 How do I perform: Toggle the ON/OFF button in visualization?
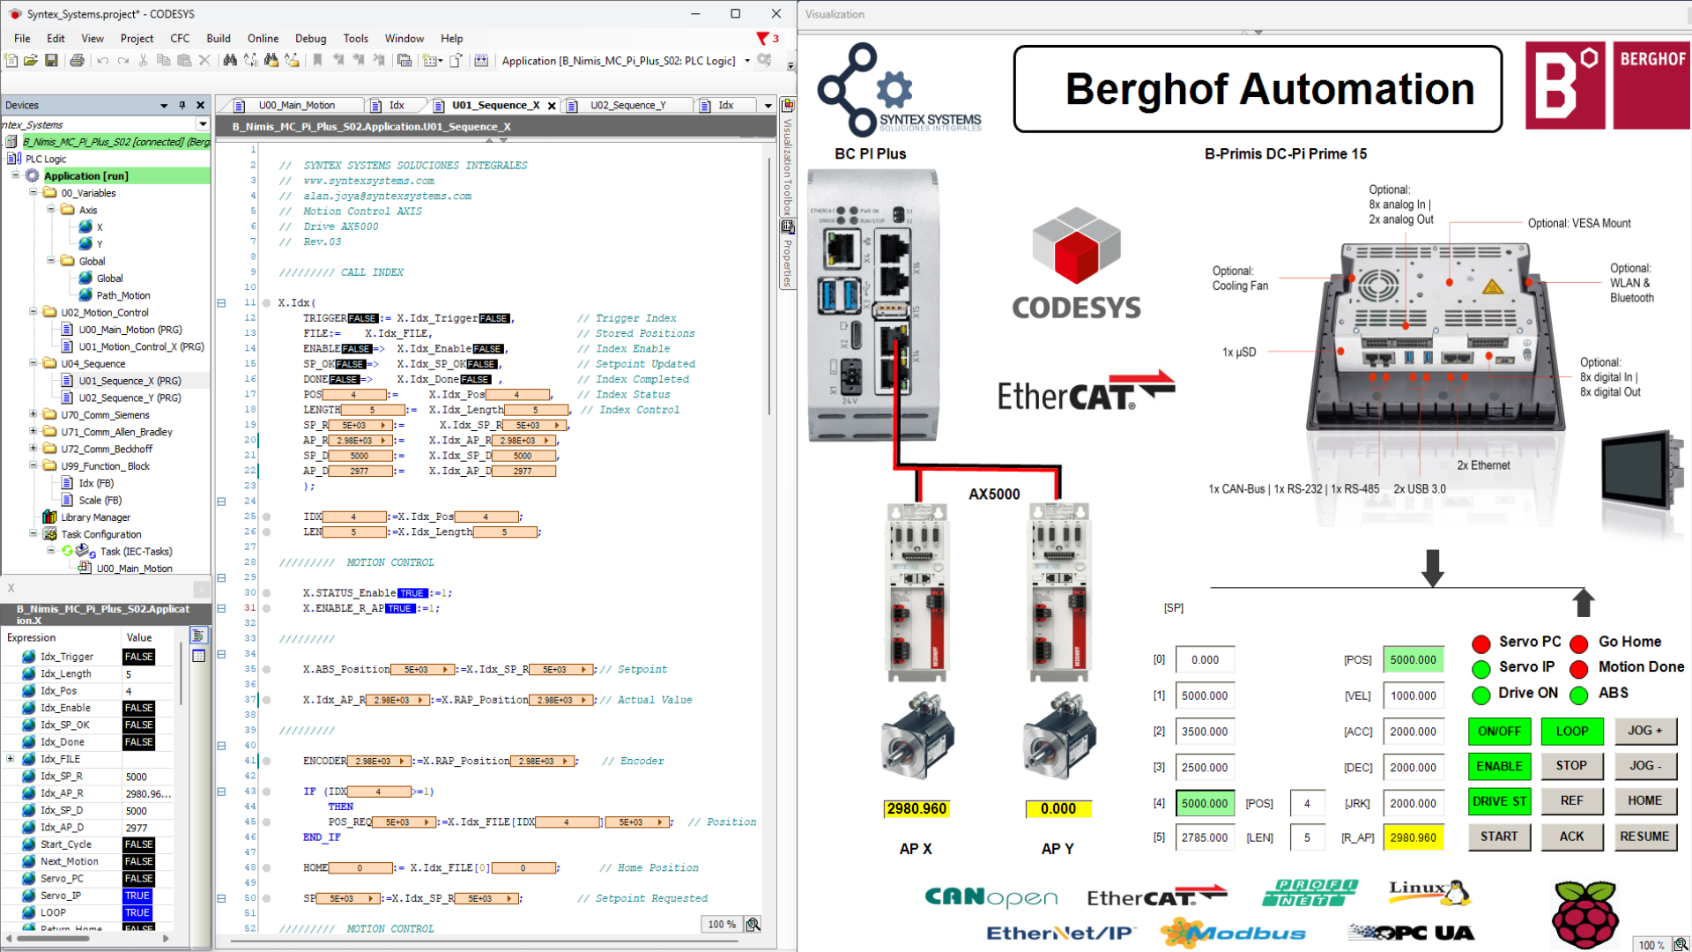1499,732
